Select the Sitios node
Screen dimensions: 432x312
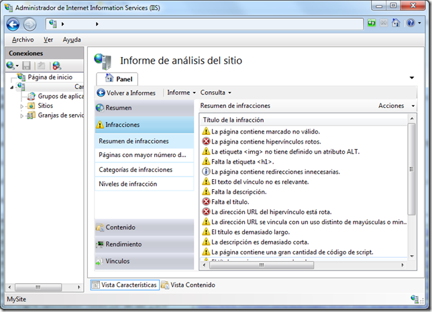46,106
